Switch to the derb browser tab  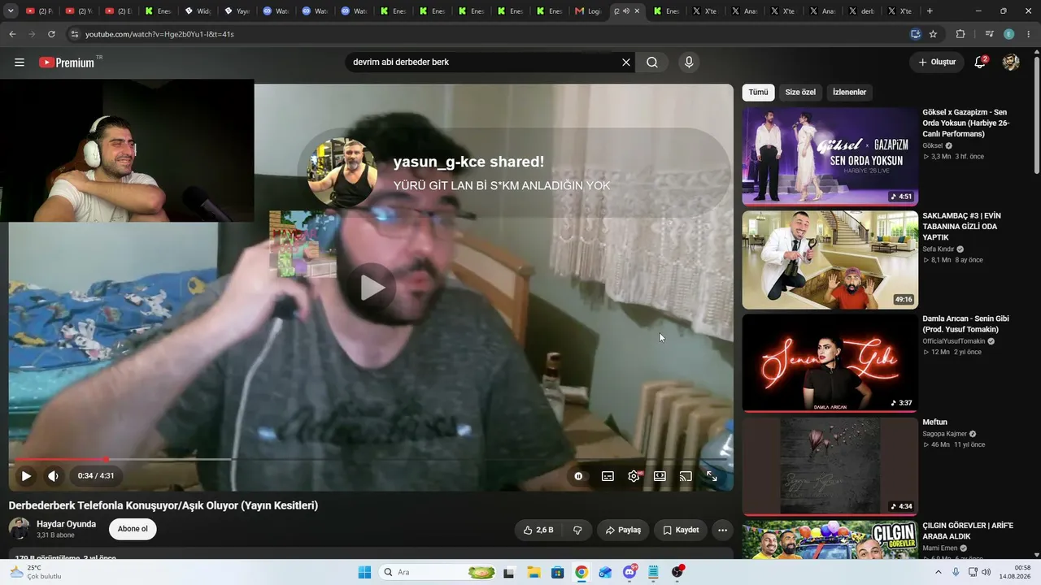[862, 11]
